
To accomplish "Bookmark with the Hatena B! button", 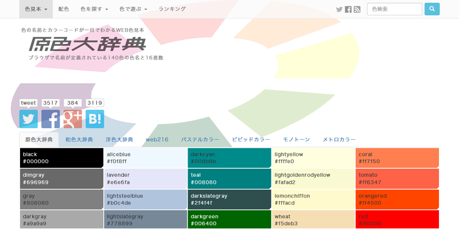I will click(x=95, y=119).
